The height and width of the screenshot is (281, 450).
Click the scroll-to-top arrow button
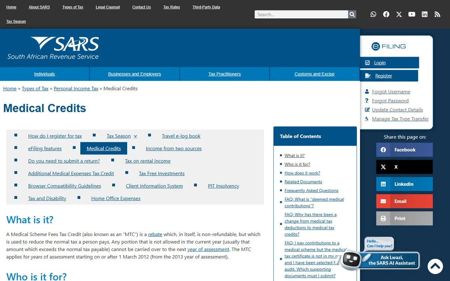click(435, 266)
